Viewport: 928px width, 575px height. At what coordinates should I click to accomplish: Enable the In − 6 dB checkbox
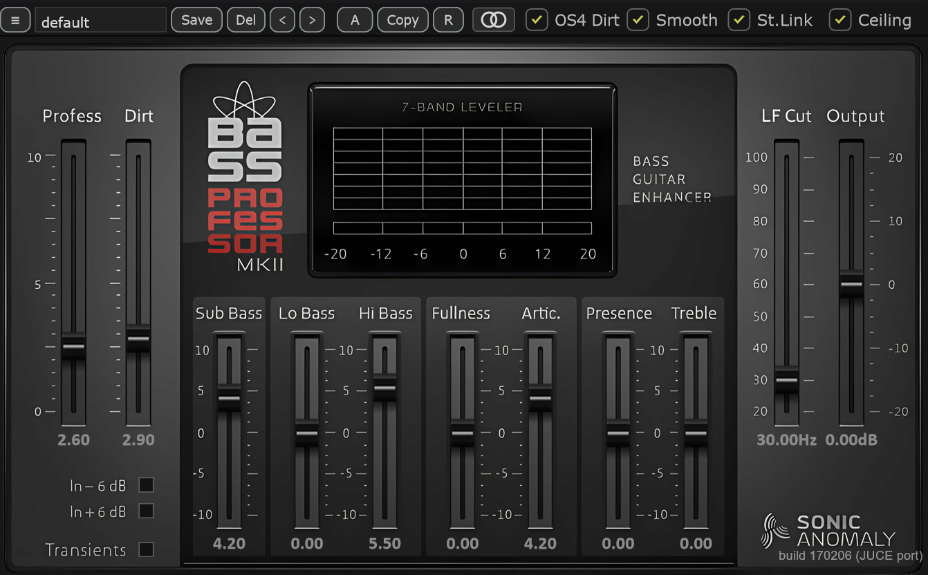[x=146, y=485]
